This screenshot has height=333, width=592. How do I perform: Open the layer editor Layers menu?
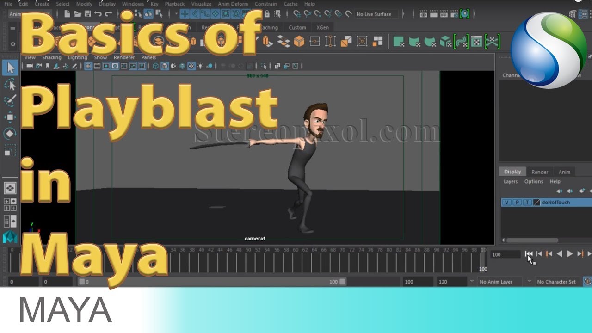point(511,181)
